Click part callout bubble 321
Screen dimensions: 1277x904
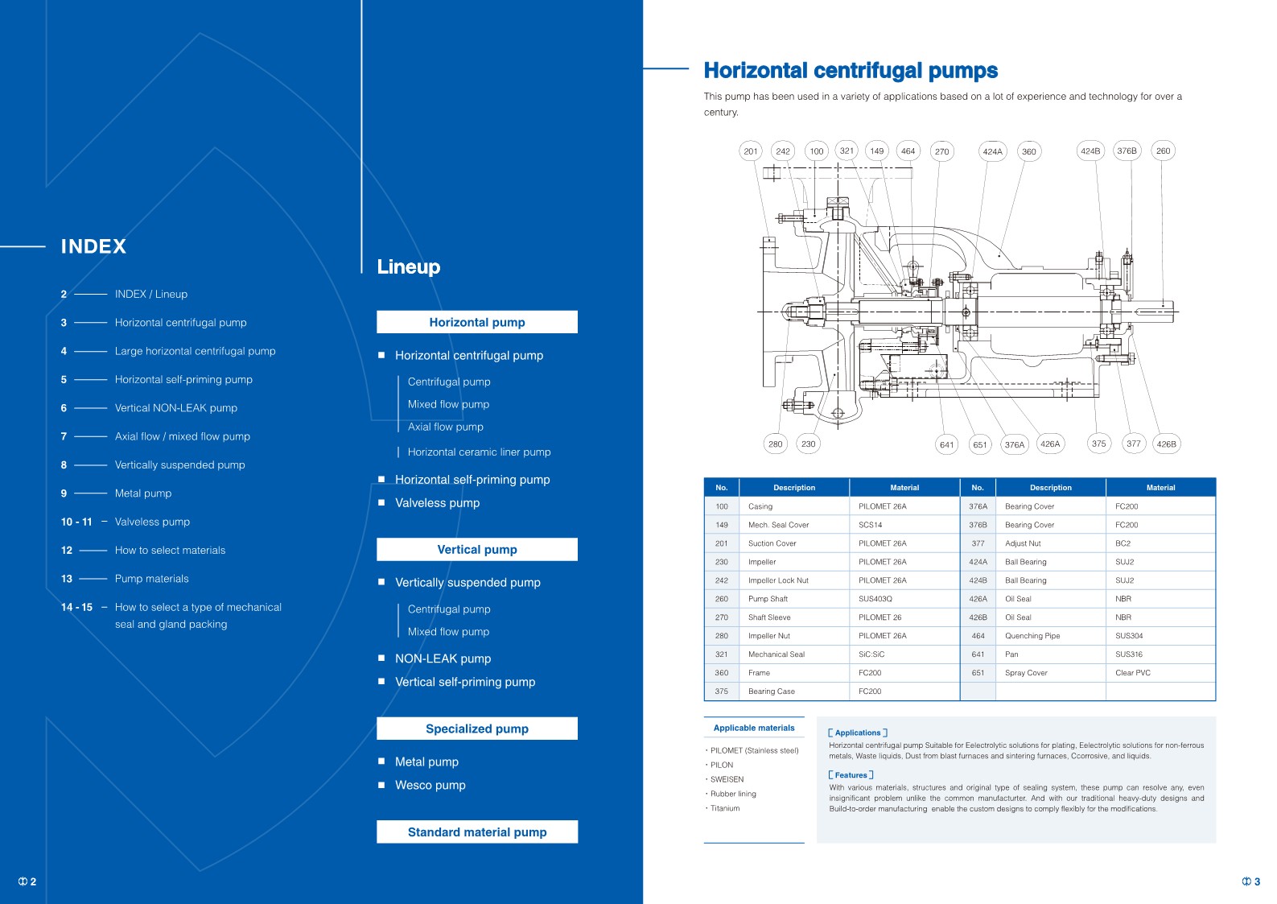(x=847, y=151)
